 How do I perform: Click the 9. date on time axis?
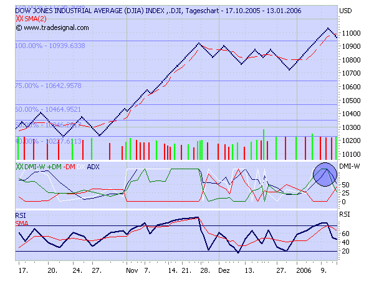point(324,270)
